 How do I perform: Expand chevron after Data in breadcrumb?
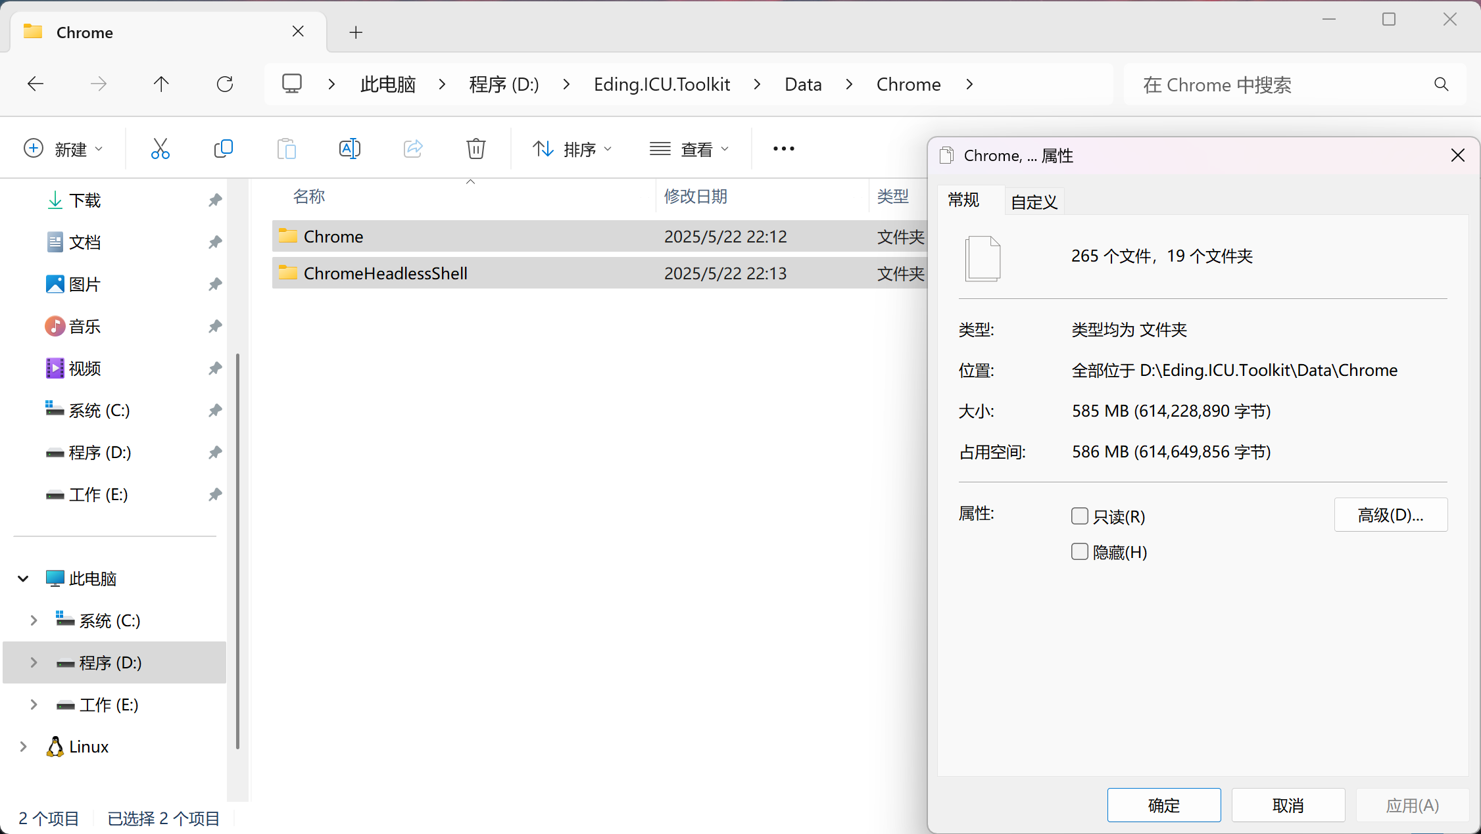[850, 84]
